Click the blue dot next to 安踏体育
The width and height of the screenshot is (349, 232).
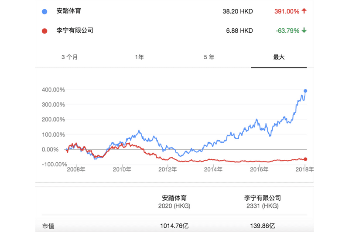pyautogui.click(x=44, y=12)
